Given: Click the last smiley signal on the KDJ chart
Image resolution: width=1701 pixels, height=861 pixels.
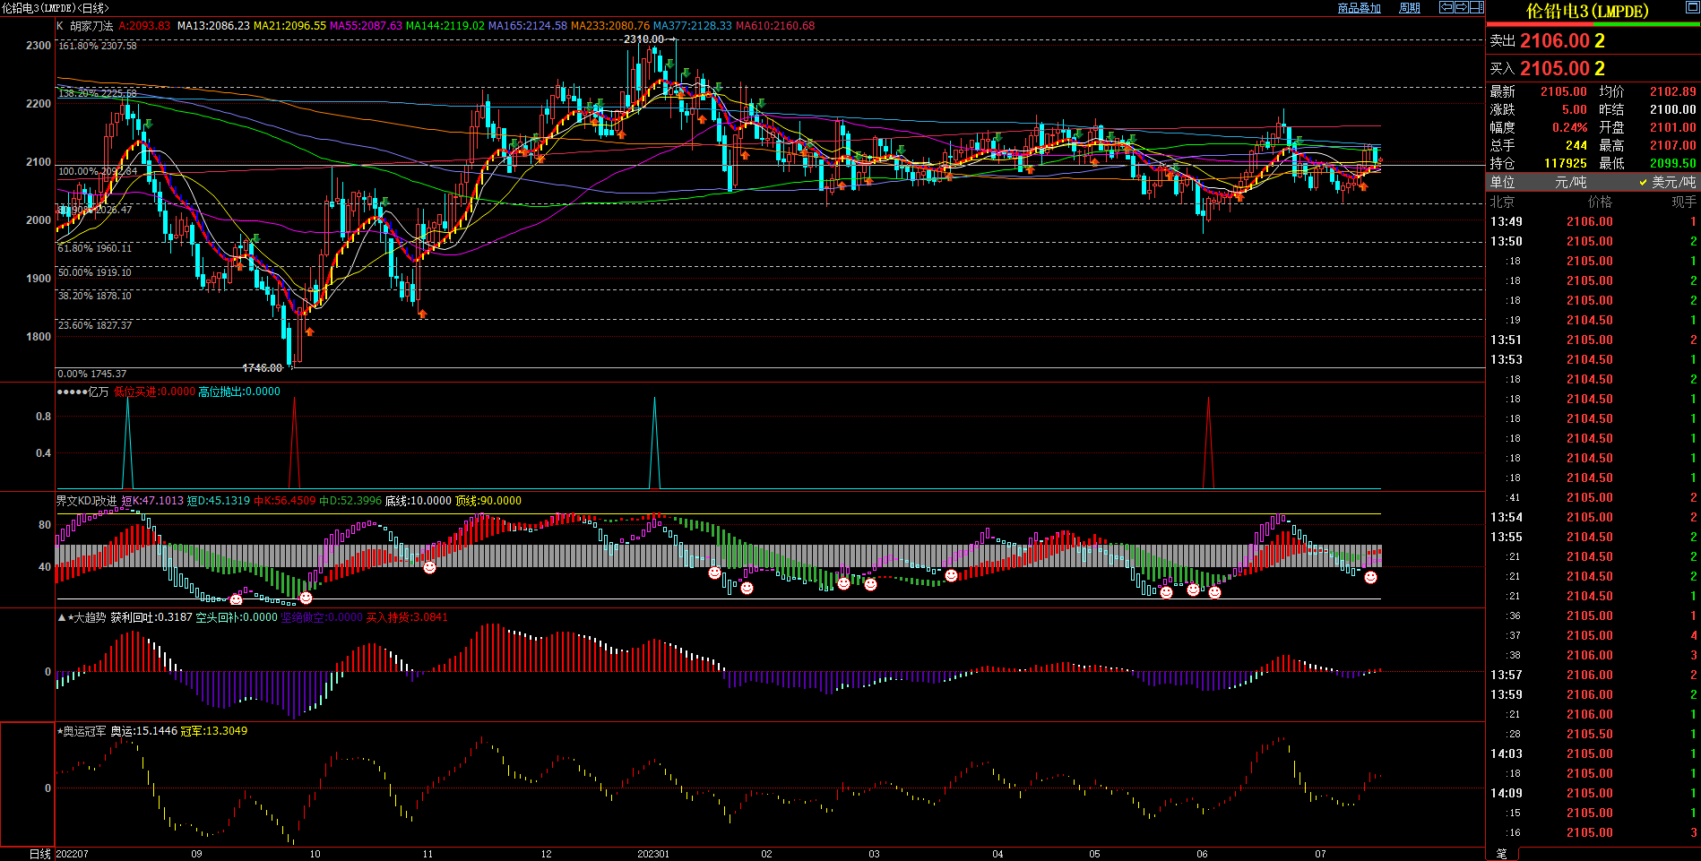Looking at the screenshot, I should pyautogui.click(x=1370, y=578).
